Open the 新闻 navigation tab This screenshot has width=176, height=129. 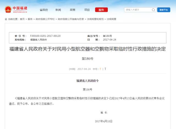tap(58, 10)
